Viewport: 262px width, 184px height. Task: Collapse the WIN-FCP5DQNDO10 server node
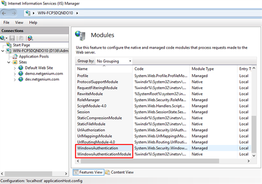pos(3,51)
